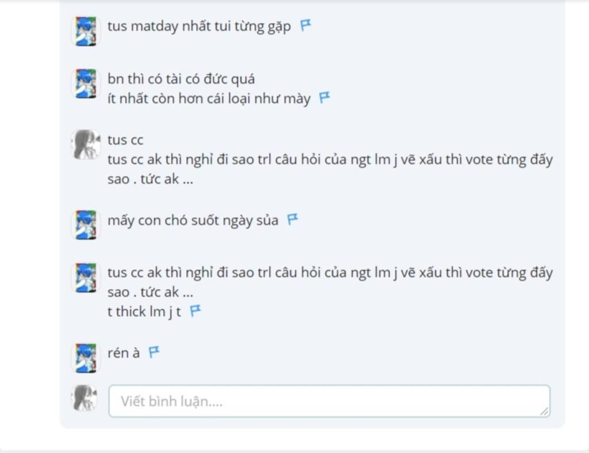Focus the 'Viết bình luận....' comment field
Viewport: 589px width, 453px height.
(330, 401)
